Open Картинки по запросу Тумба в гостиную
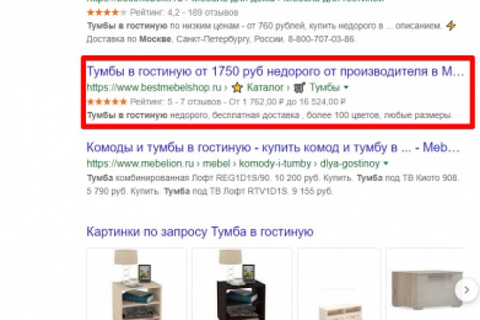The height and width of the screenshot is (320, 480). (200, 232)
